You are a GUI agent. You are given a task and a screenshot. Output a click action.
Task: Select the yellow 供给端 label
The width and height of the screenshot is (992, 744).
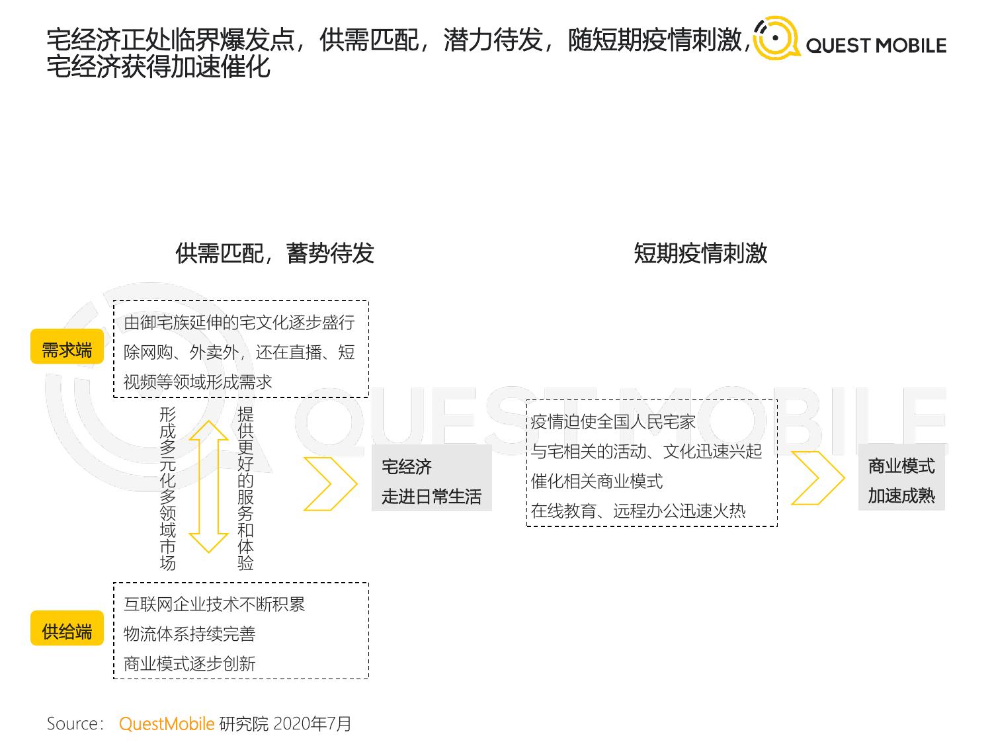[x=67, y=628]
